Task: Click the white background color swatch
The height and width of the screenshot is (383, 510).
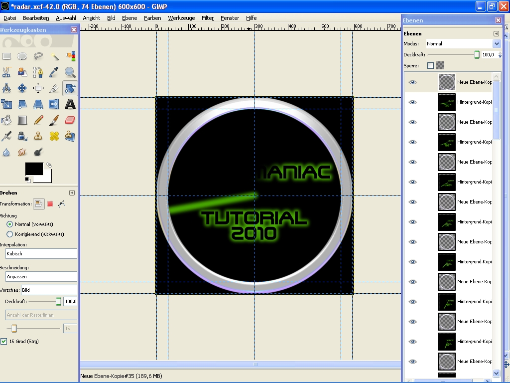Action: [x=47, y=178]
